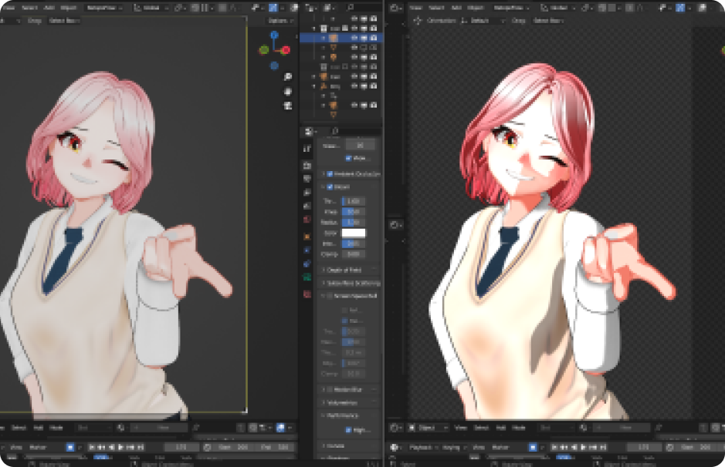Click Bloom Color white swatch

click(354, 233)
